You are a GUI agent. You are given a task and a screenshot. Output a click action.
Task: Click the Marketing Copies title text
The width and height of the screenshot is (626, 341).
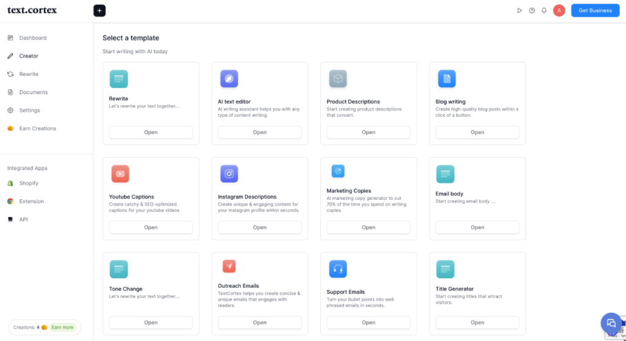click(349, 191)
